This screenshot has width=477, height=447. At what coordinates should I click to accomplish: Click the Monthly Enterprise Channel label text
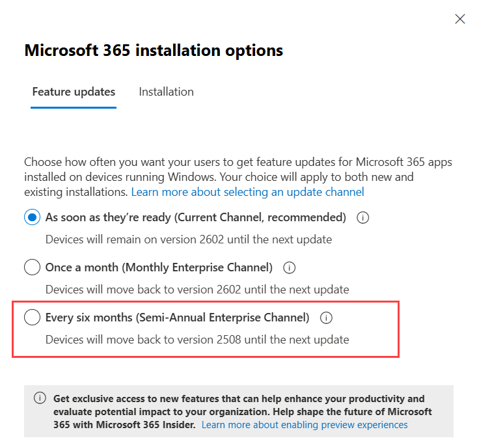159,267
